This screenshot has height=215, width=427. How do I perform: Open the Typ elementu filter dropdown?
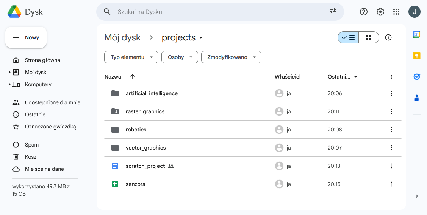131,57
